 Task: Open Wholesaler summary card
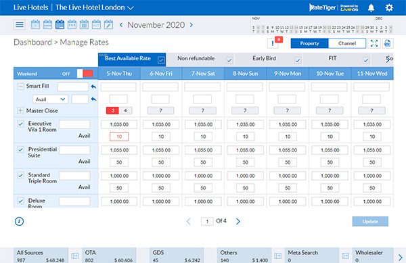(x=373, y=256)
